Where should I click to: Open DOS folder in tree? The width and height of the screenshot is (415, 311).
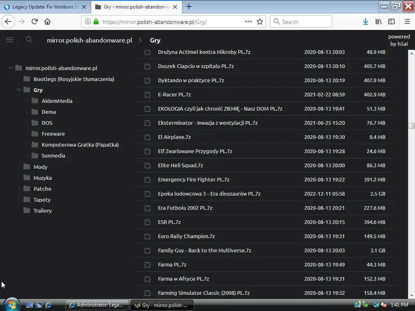tap(47, 123)
